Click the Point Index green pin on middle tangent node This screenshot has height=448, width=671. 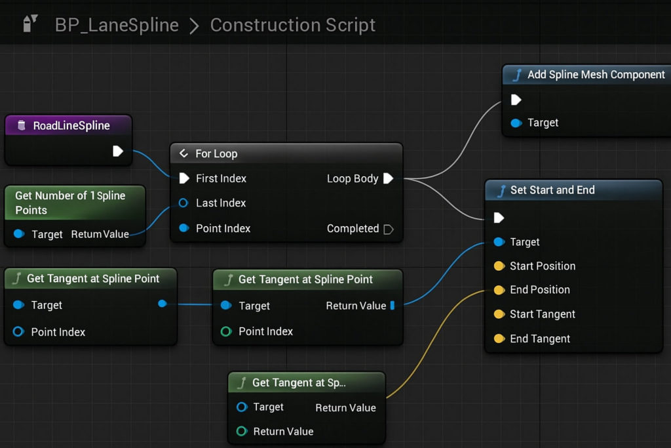click(226, 331)
